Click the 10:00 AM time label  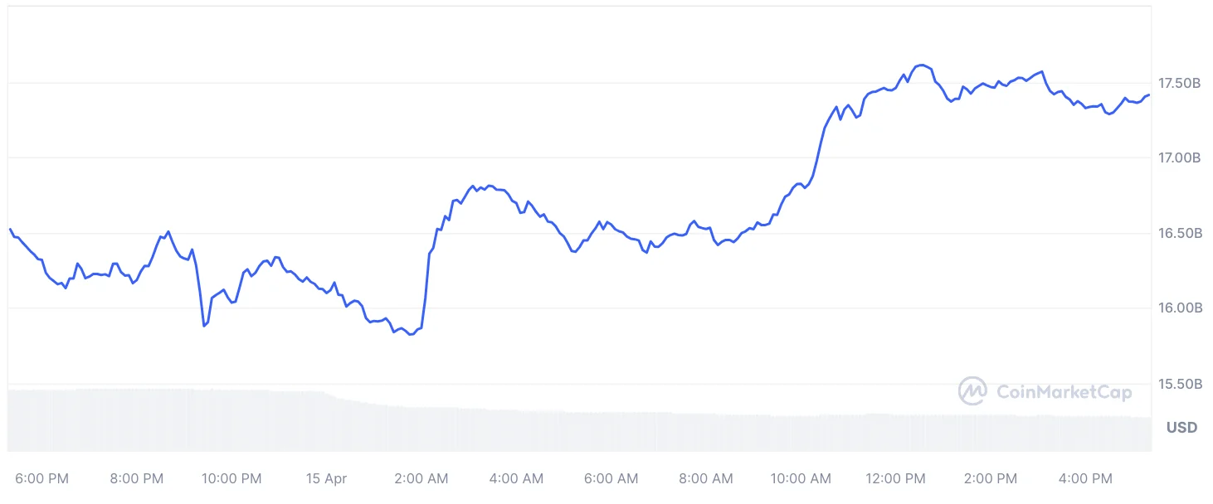tap(801, 478)
